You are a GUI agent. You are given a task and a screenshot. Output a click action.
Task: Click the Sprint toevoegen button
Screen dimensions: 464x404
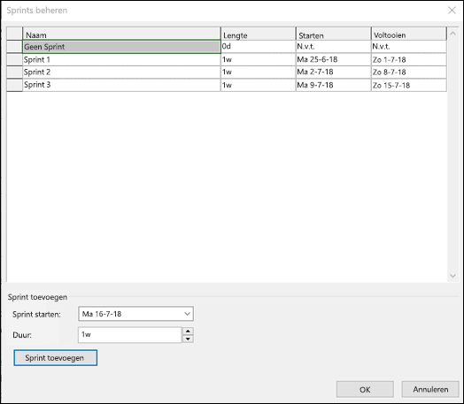click(x=55, y=358)
